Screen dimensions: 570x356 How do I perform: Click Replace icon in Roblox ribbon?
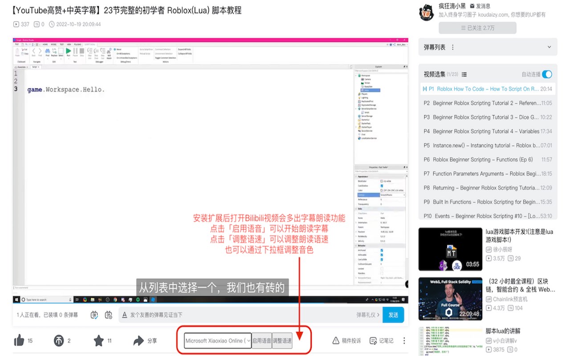(x=54, y=51)
